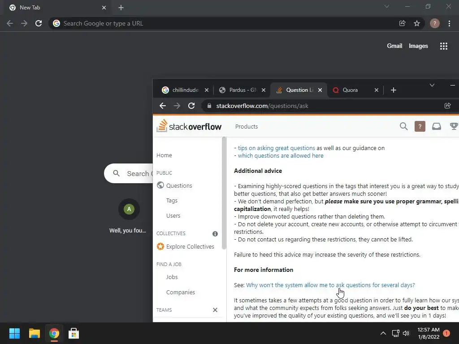The height and width of the screenshot is (344, 459).
Task: Open 'which questions are allowed here' link
Action: coord(281,155)
